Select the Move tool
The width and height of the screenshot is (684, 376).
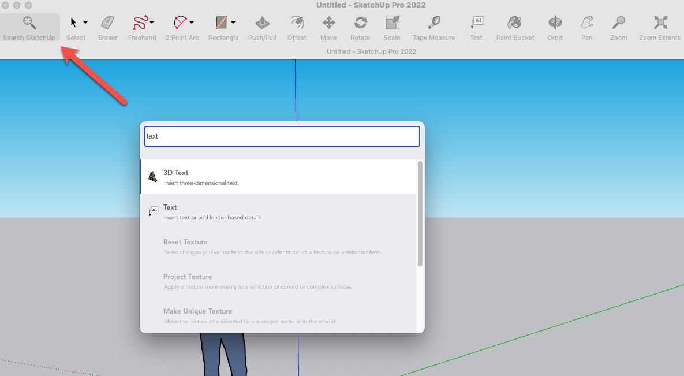tap(328, 28)
